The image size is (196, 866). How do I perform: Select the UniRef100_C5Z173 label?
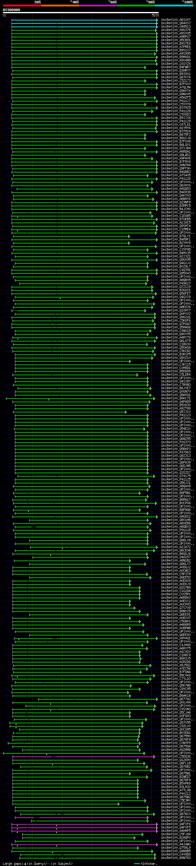coord(176,81)
